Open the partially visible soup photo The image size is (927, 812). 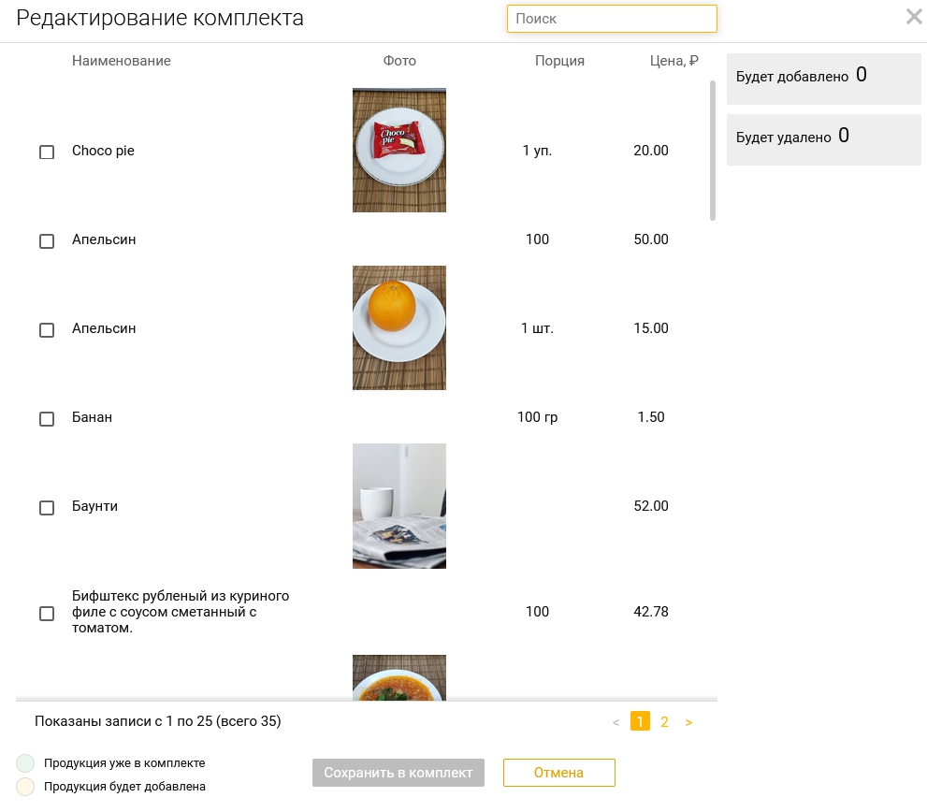click(x=399, y=677)
